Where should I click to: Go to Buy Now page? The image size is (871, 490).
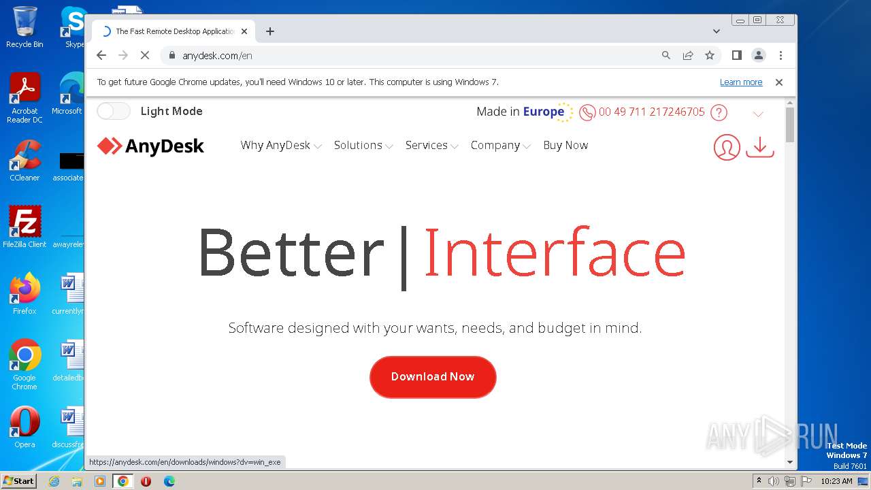click(565, 145)
